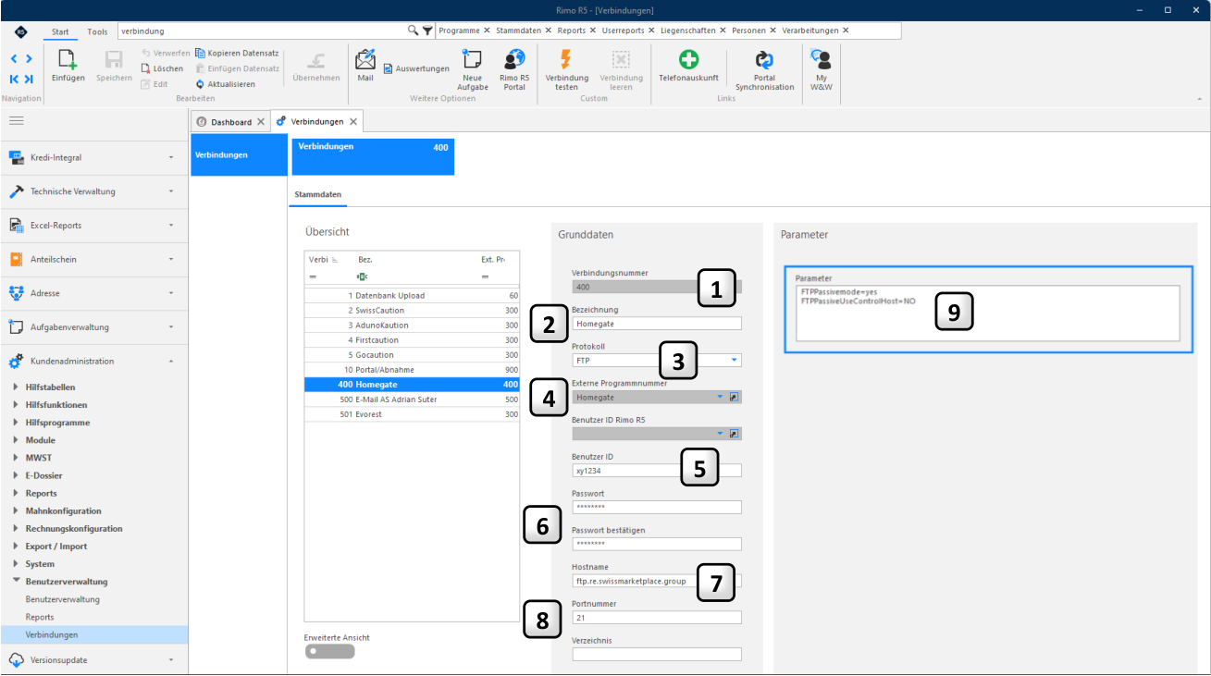Image resolution: width=1211 pixels, height=676 pixels.
Task: Jump to the first record arrow
Action: 15,79
